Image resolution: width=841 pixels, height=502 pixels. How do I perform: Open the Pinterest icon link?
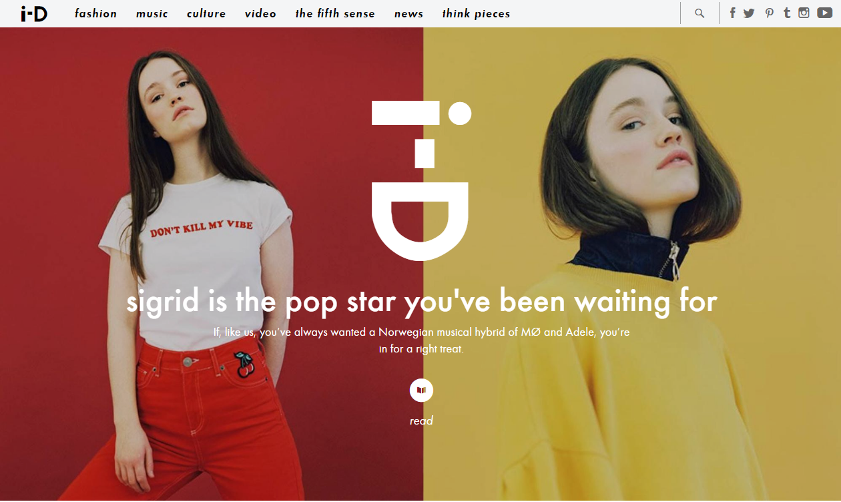[770, 13]
